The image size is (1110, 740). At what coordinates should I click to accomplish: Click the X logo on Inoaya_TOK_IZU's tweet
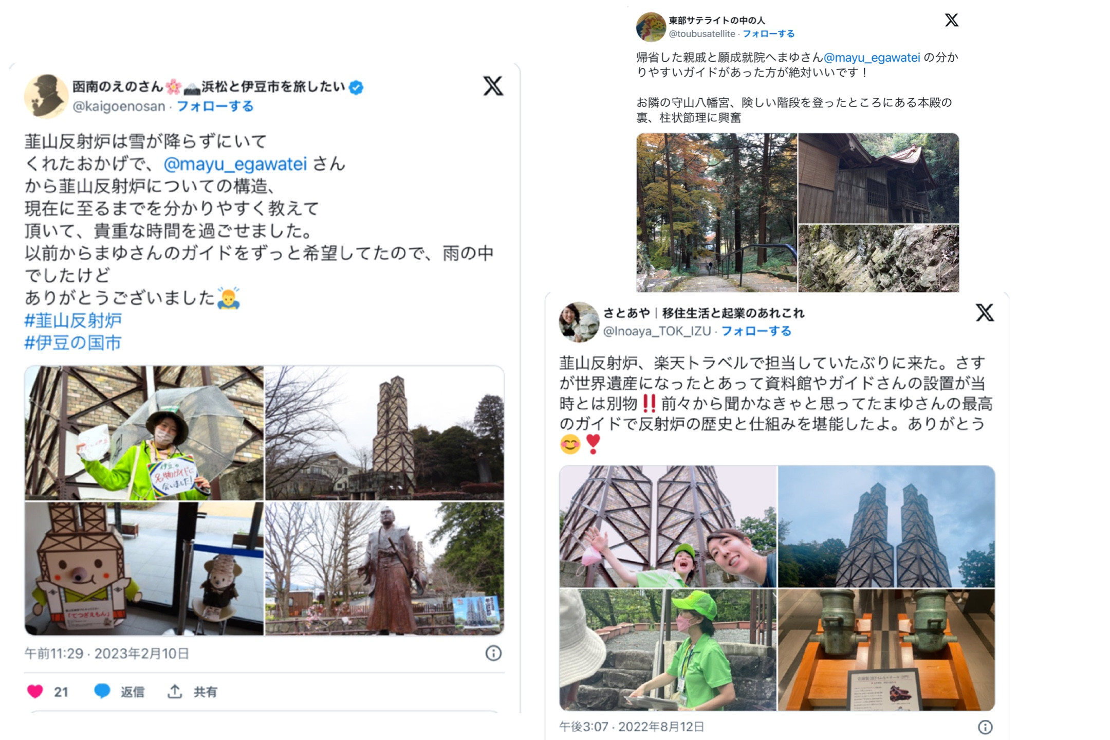point(985,312)
